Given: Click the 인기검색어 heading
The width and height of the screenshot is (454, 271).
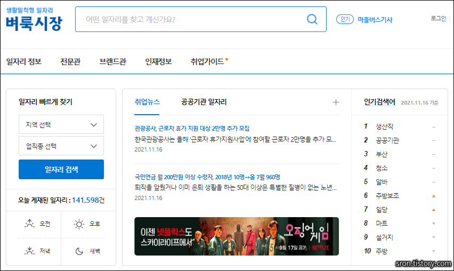Looking at the screenshot, I should [x=379, y=102].
